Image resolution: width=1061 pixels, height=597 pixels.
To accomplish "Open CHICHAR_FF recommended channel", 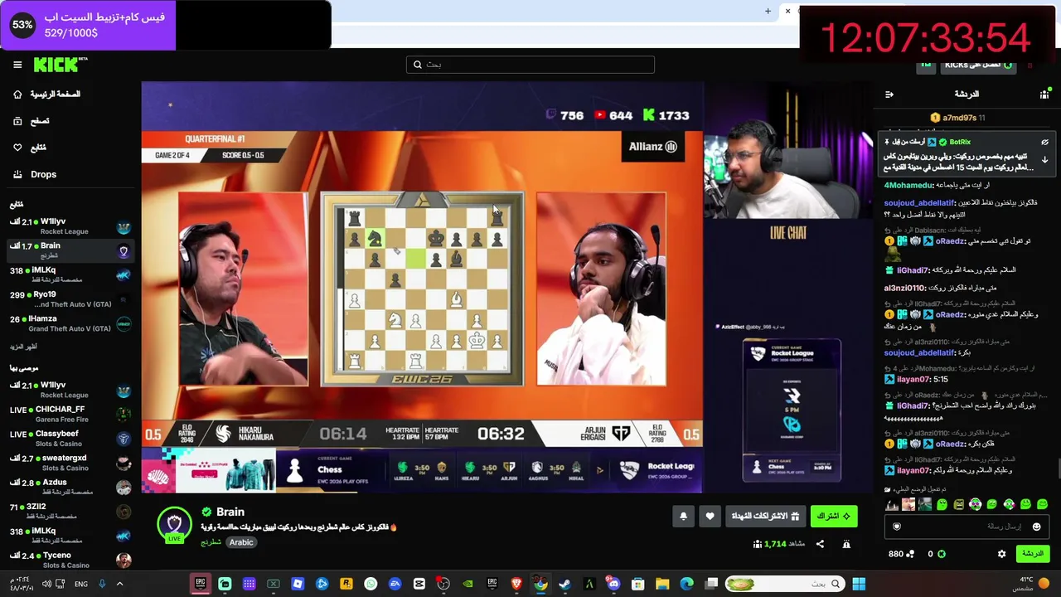I will [70, 414].
